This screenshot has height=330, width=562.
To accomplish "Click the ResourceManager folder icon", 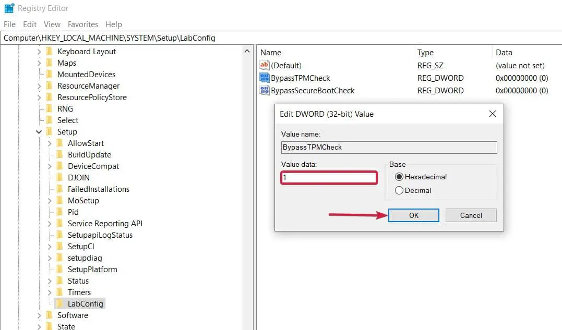I will pyautogui.click(x=50, y=85).
